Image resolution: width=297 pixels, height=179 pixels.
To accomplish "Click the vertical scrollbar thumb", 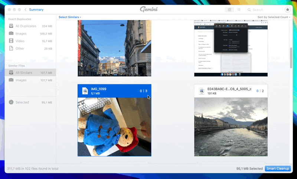I will coord(291,58).
